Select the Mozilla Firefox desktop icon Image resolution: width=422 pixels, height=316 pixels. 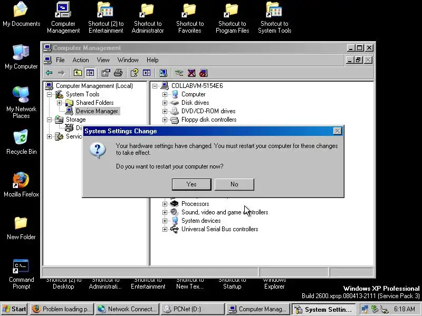click(21, 185)
